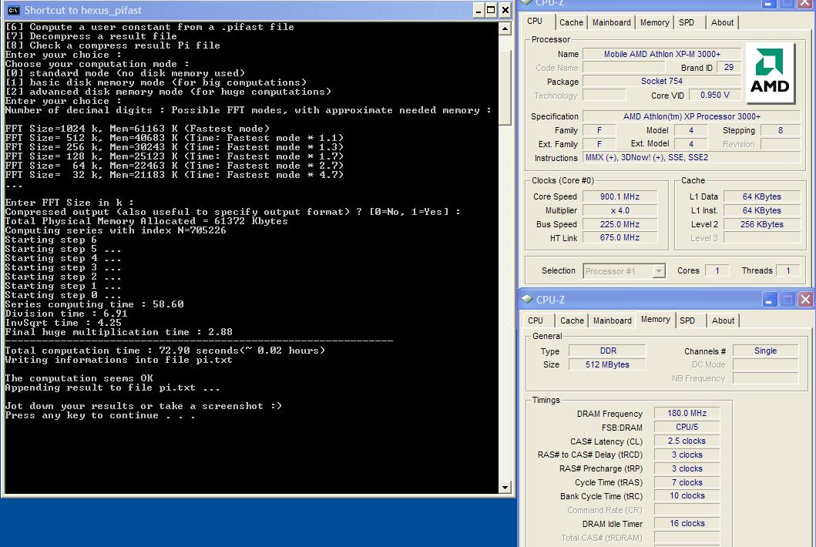
Task: Click the instructions field 'MMX (+), 3DNow! (+), SSE, SSE2'
Action: click(x=692, y=157)
